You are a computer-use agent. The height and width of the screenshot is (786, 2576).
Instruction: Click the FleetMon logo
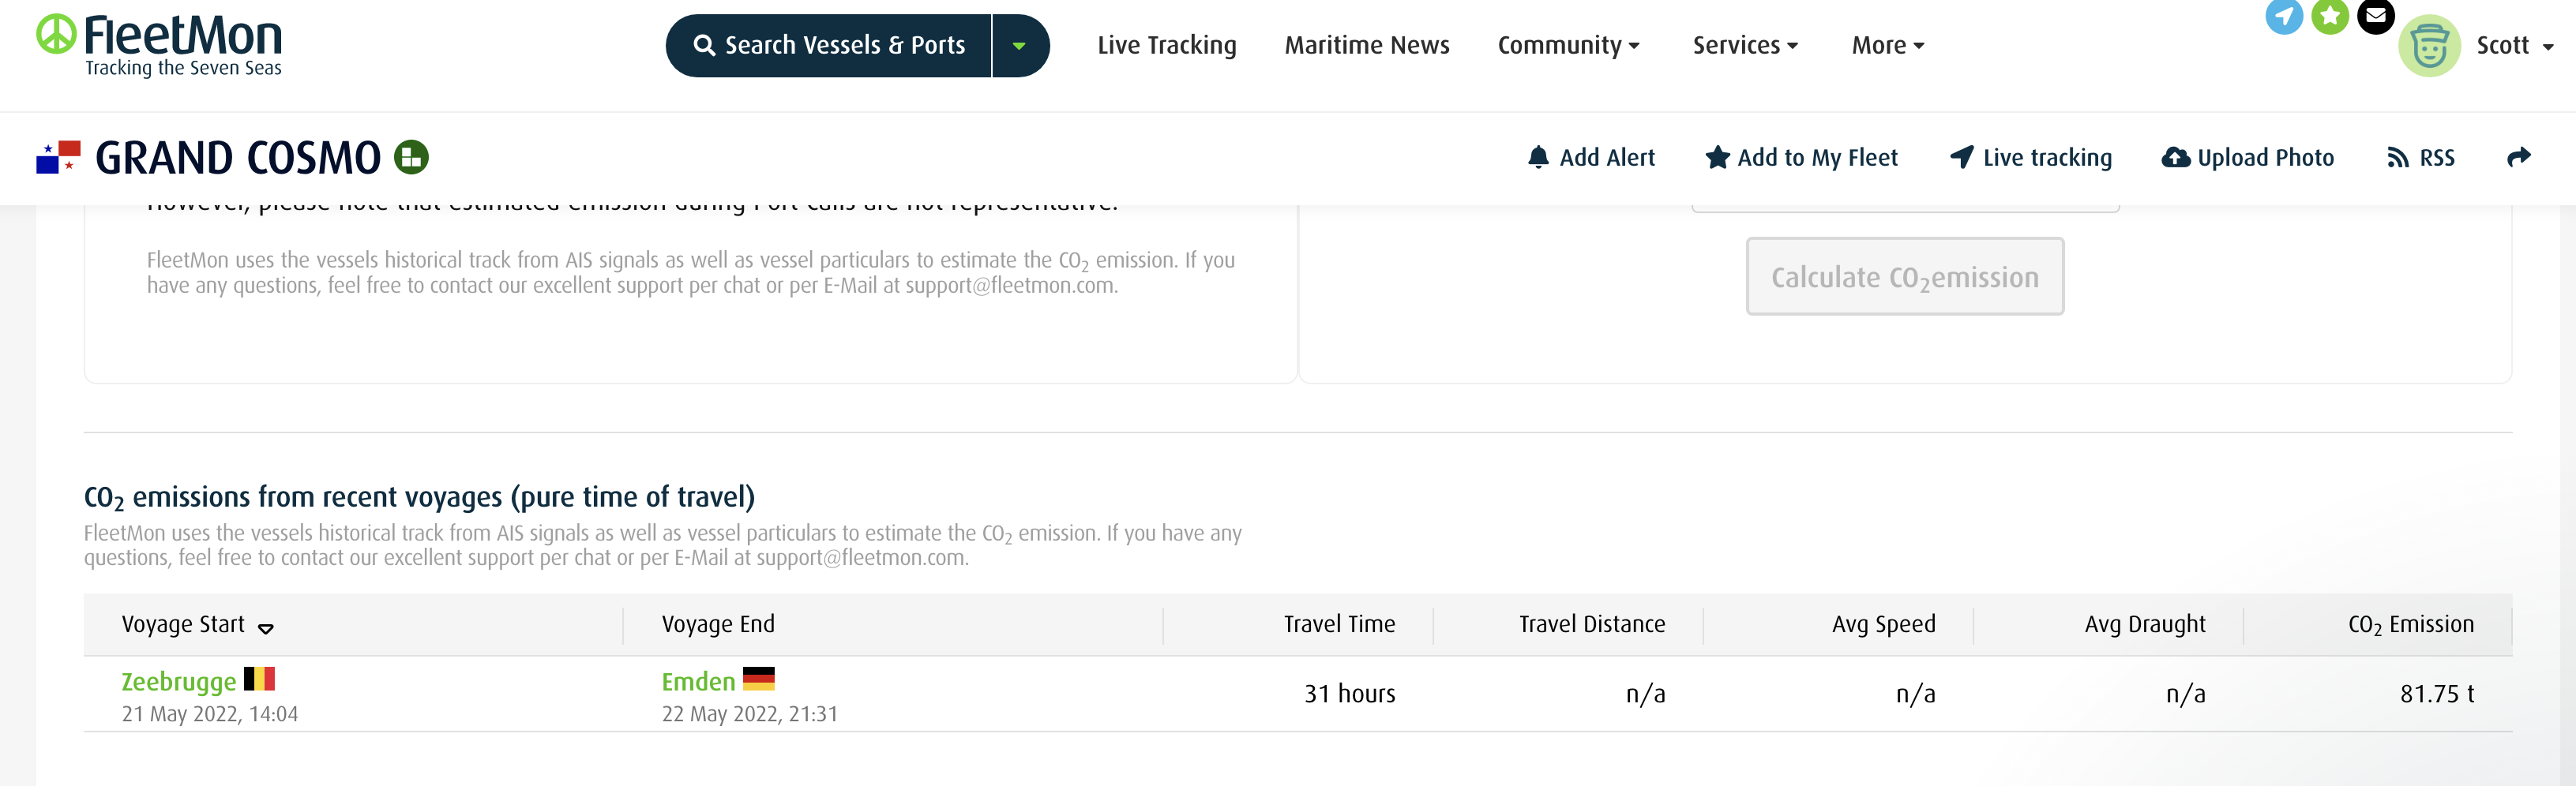coord(160,45)
